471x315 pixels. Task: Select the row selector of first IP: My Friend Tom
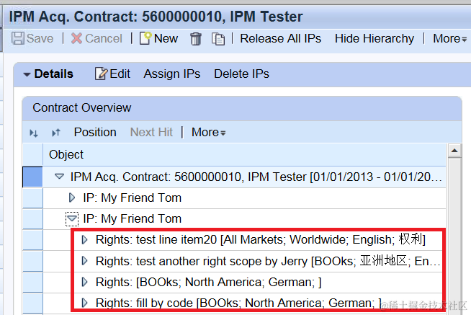pyautogui.click(x=32, y=198)
